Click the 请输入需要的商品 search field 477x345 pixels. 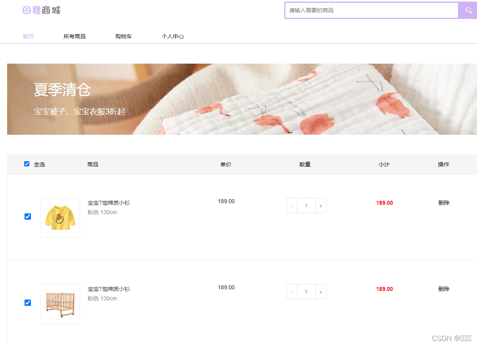tap(371, 10)
